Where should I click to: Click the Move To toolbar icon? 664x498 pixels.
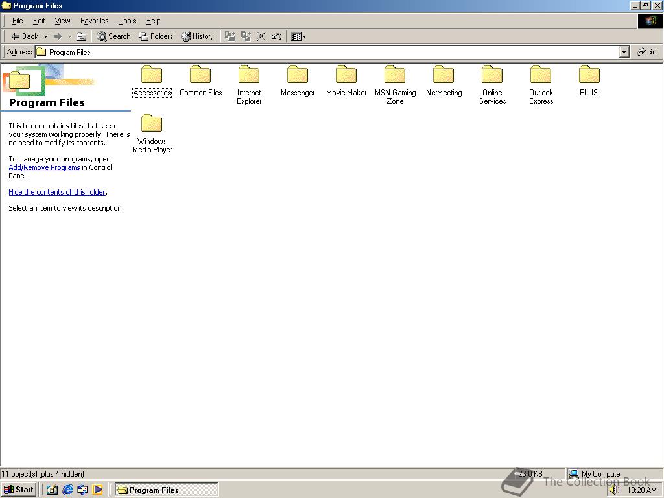(230, 36)
